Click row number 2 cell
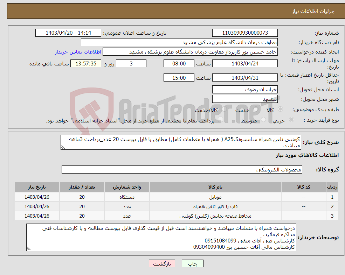345x275 pixels. click(332, 206)
